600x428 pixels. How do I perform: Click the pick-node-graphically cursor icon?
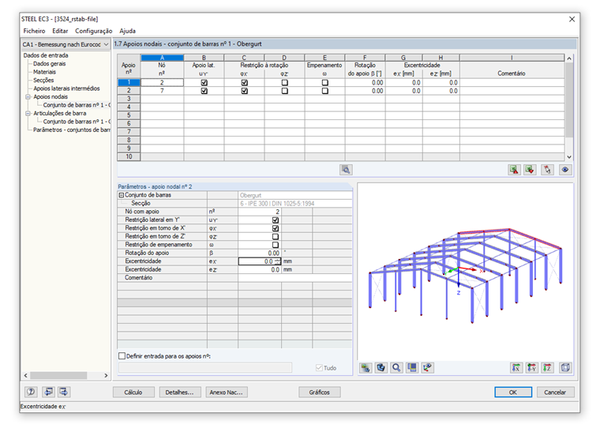548,170
